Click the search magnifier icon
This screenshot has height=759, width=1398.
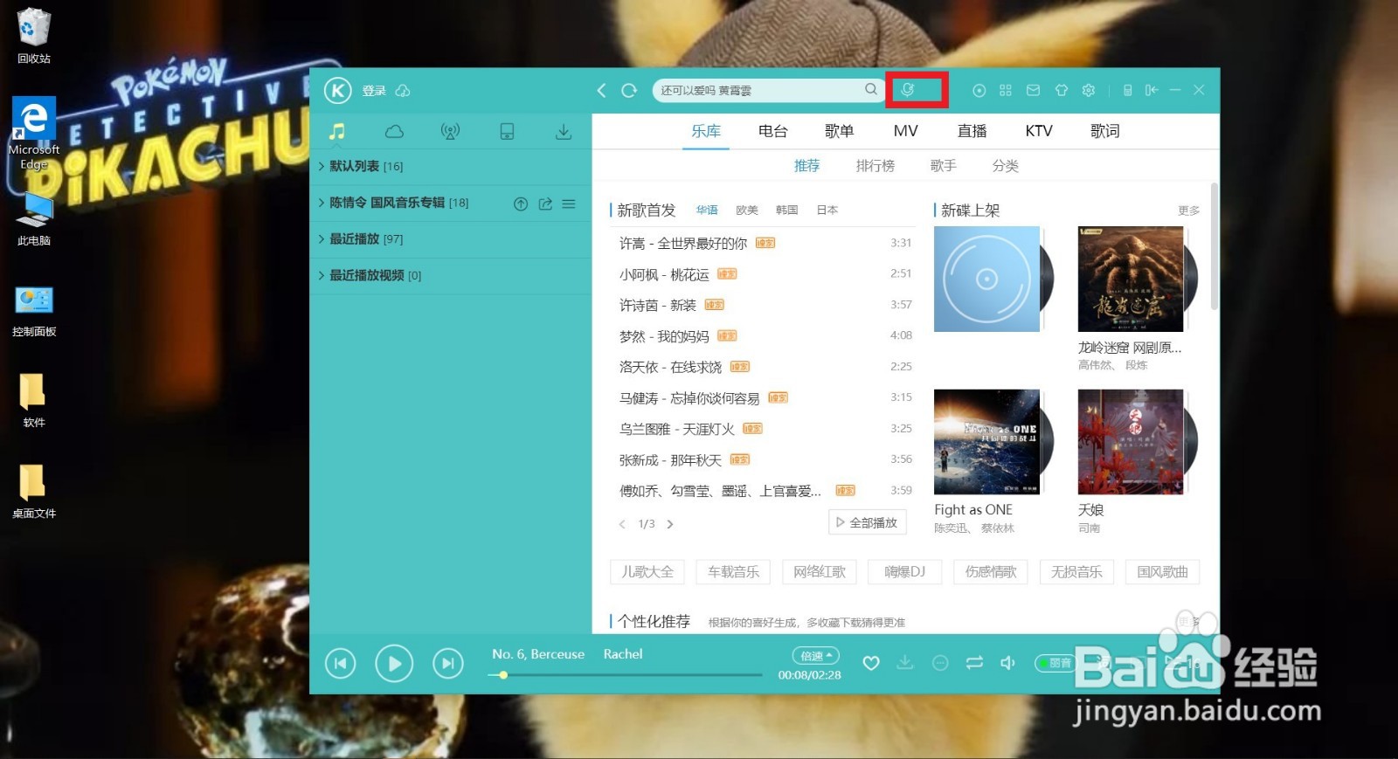point(871,89)
